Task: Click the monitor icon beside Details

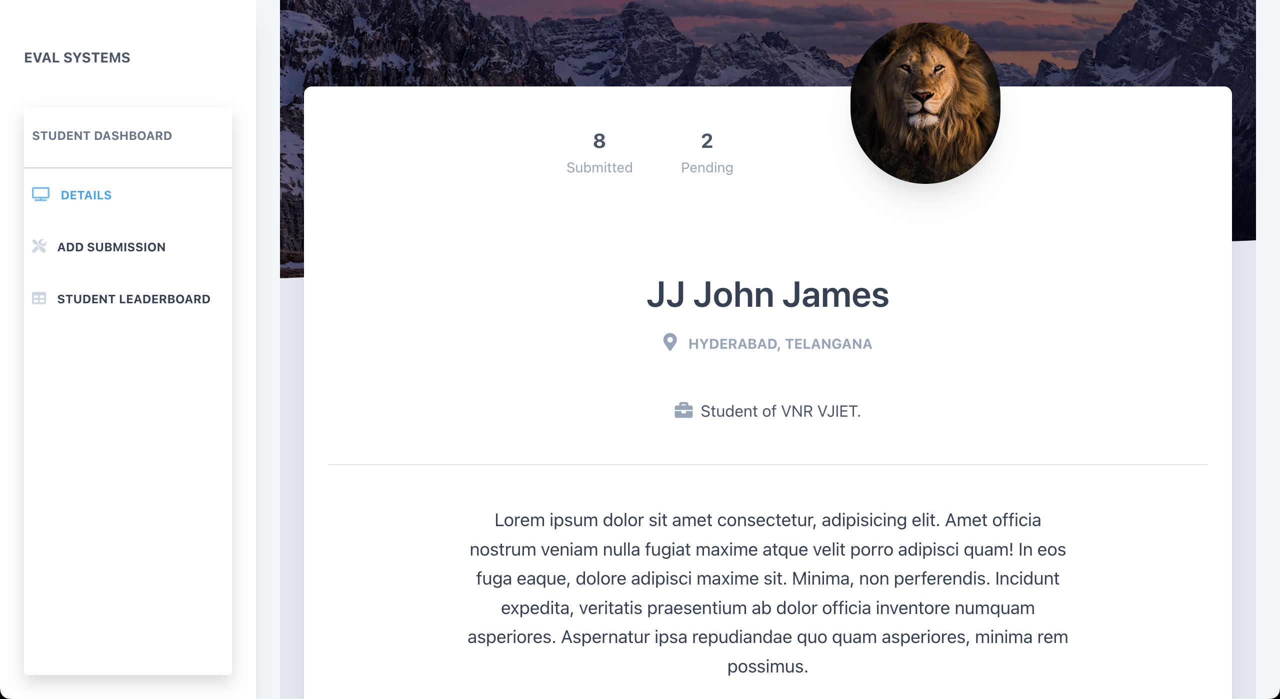Action: point(40,194)
